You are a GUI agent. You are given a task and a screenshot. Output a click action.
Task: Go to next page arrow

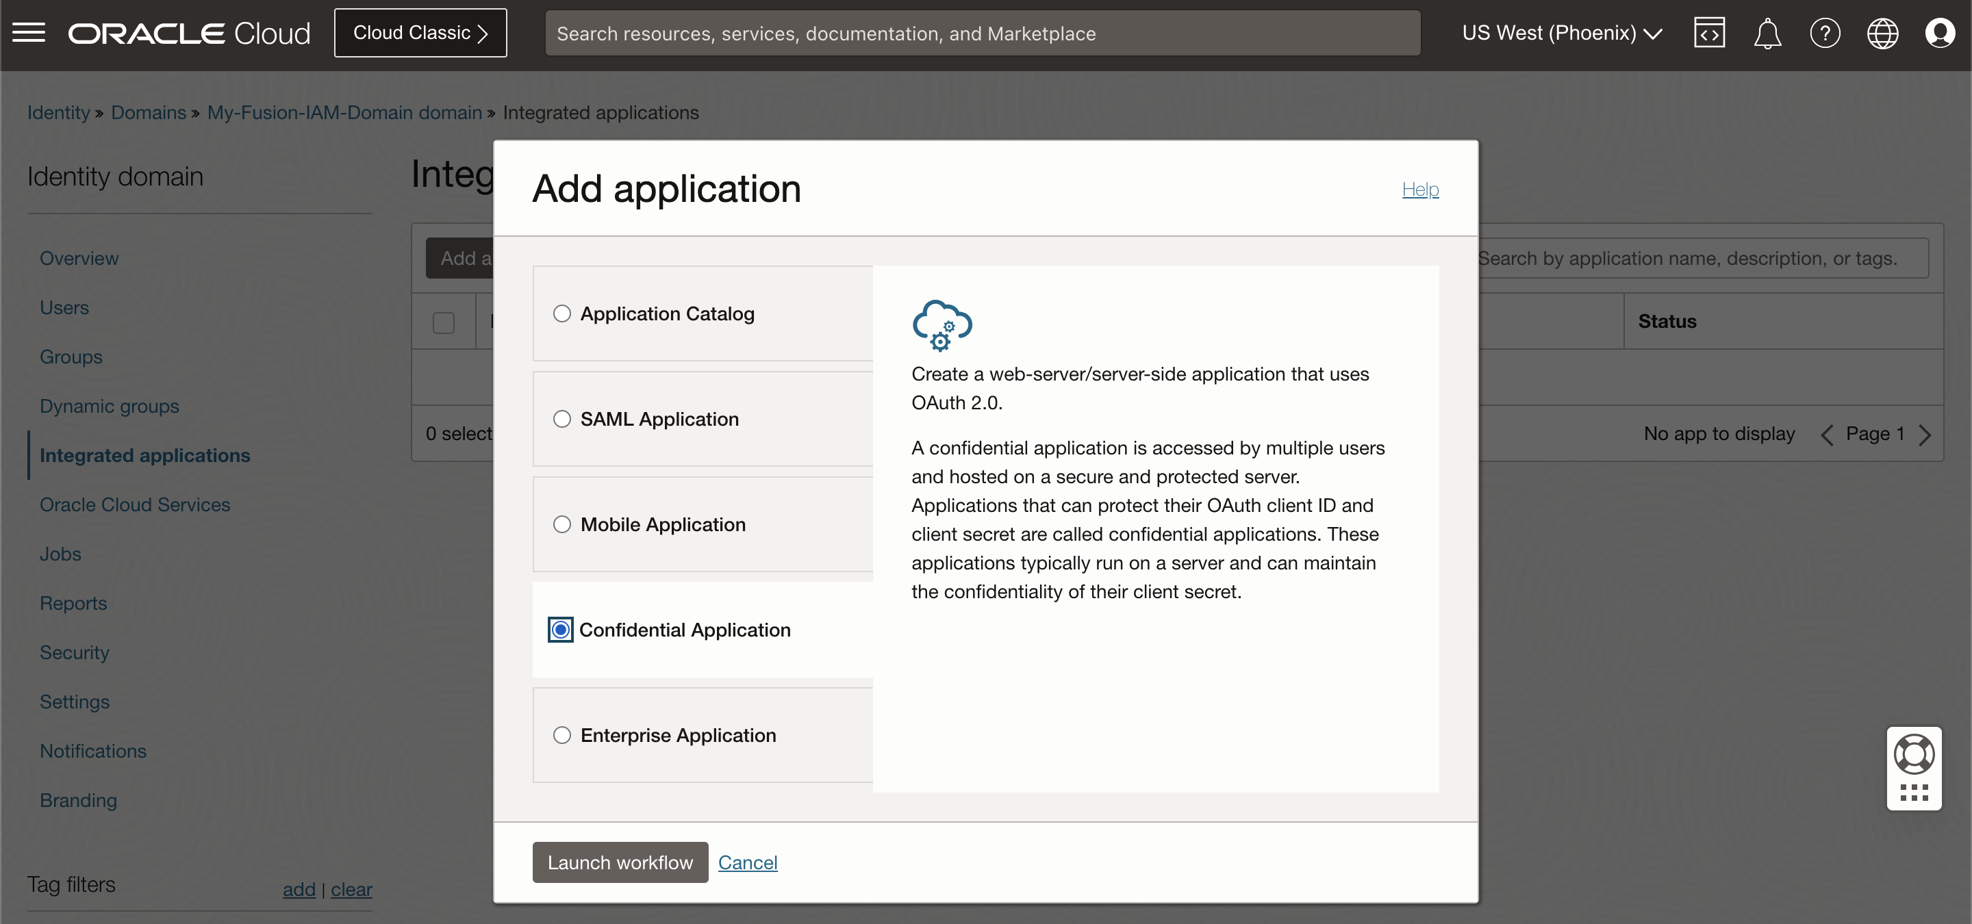coord(1925,435)
